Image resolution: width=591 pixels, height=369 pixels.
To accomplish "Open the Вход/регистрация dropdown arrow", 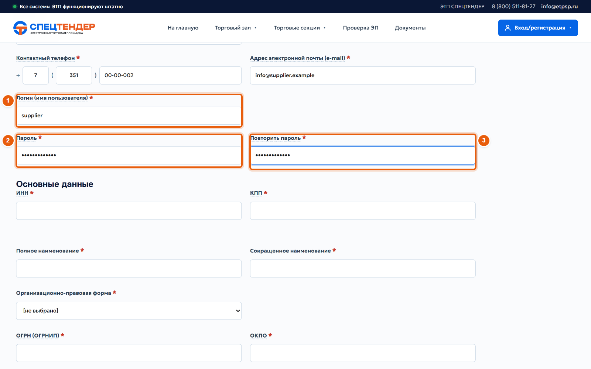I will coord(570,28).
